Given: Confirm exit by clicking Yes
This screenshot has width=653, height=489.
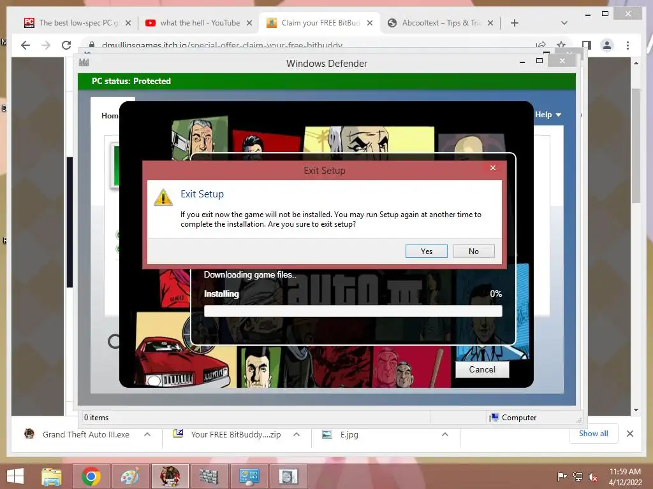Looking at the screenshot, I should [x=427, y=251].
